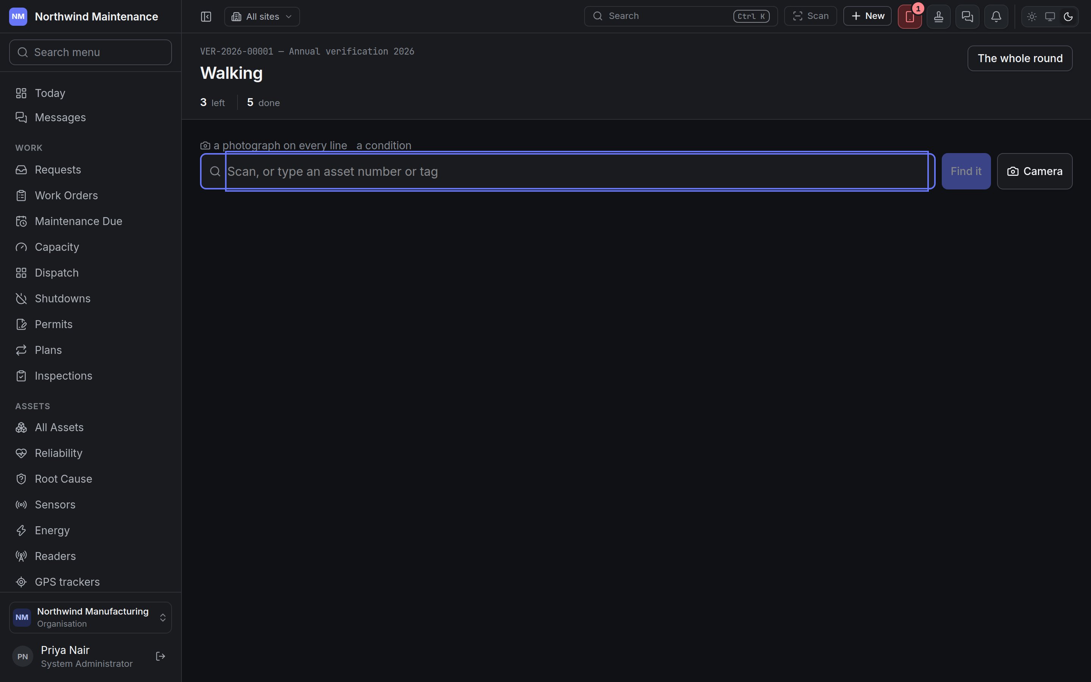Click The whole round button

pyautogui.click(x=1020, y=58)
